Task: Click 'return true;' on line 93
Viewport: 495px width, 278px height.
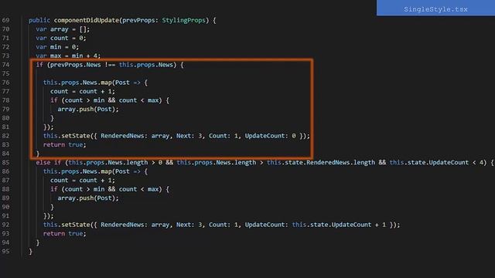Action: (x=65, y=233)
